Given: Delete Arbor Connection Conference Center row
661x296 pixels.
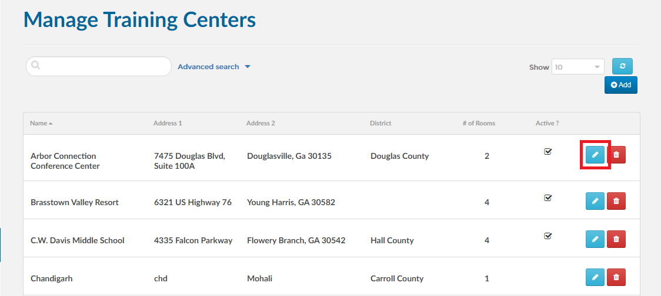Looking at the screenshot, I should tap(616, 155).
